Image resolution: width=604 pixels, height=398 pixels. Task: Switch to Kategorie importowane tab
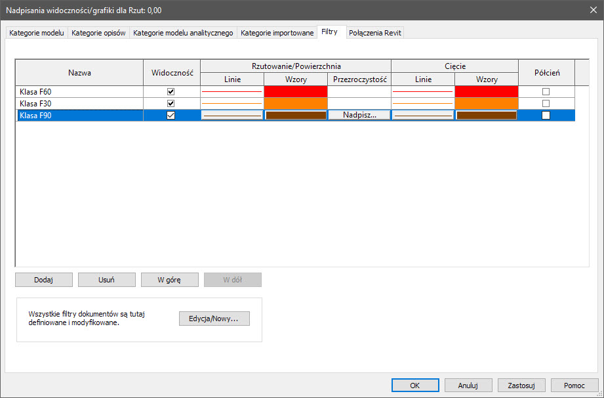pyautogui.click(x=277, y=33)
